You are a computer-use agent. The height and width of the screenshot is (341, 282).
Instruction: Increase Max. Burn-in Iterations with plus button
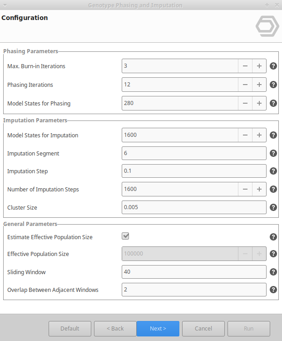coord(259,66)
